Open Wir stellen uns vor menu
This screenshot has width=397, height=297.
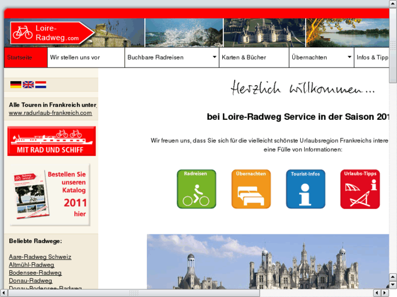click(x=86, y=57)
